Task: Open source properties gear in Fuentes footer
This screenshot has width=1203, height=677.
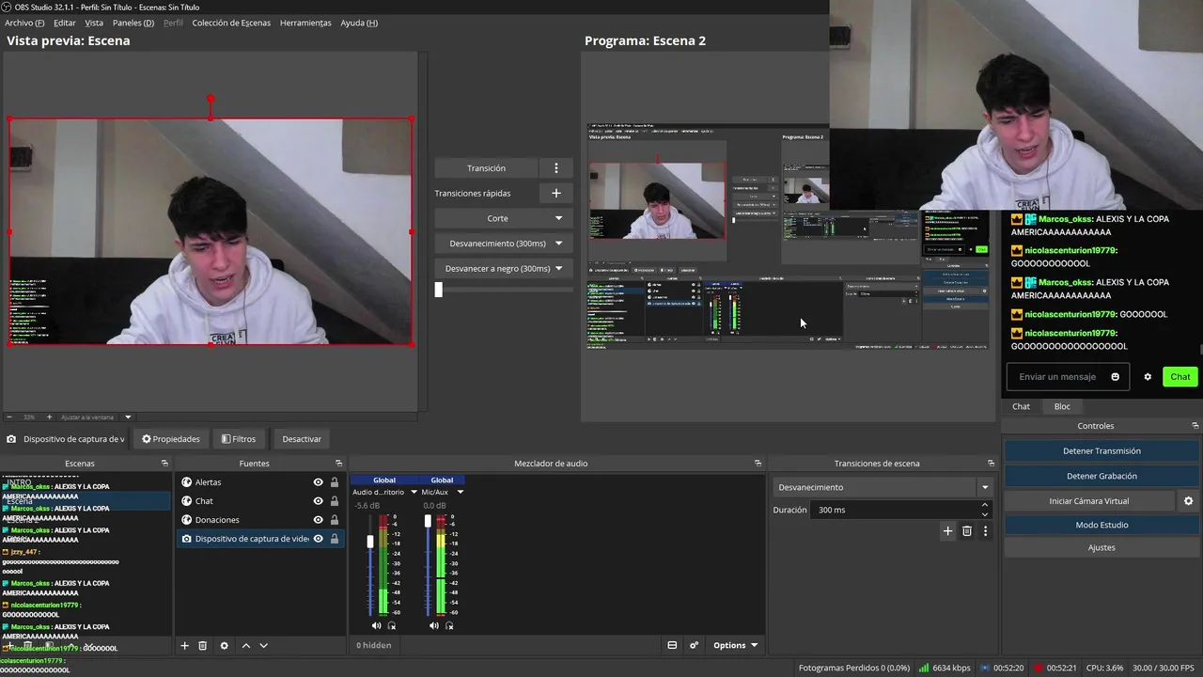Action: [x=224, y=646]
